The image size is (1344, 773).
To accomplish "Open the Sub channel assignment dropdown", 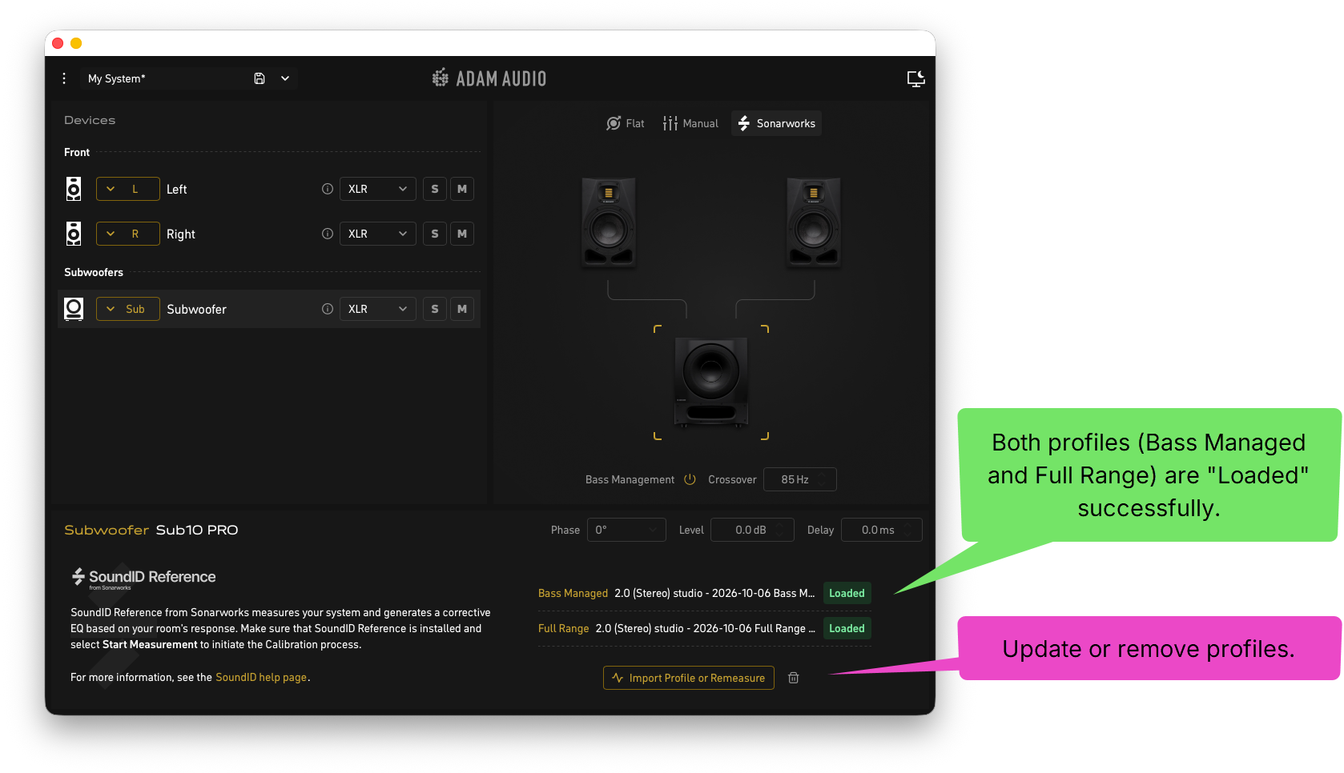I will pyautogui.click(x=128, y=309).
